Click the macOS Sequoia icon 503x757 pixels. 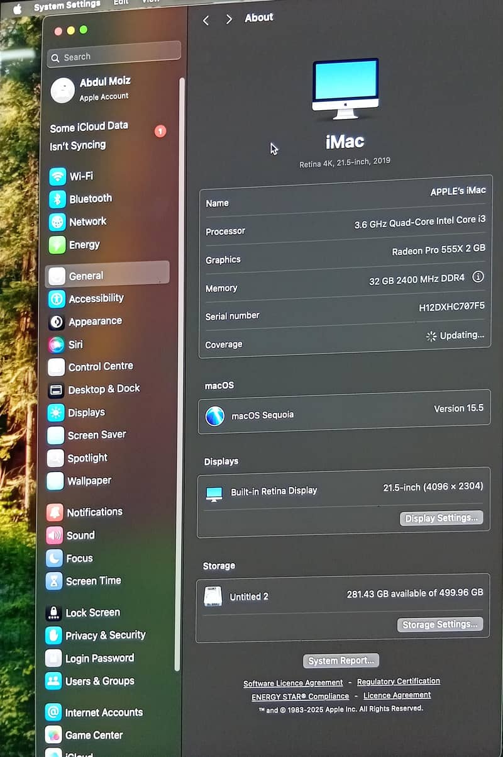215,416
